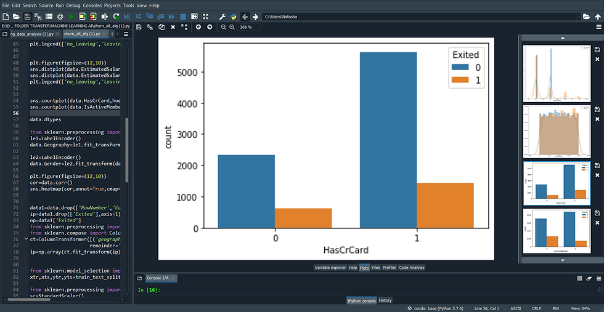This screenshot has width=604, height=312.
Task: Switch to churn_all_alg (1).py tab
Action: click(81, 34)
